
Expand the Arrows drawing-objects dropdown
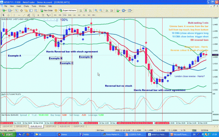coord(50,15)
